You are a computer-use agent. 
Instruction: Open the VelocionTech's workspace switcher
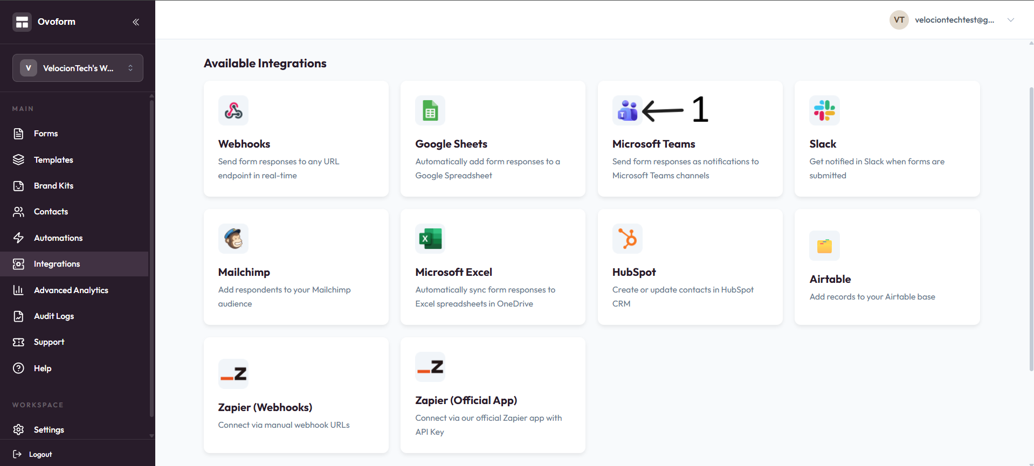(x=78, y=68)
